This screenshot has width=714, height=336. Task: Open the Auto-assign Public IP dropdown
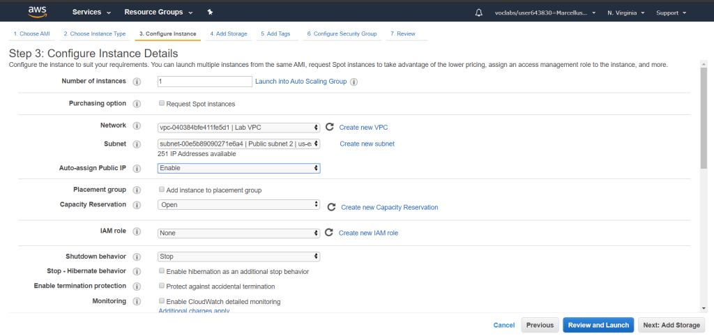(x=238, y=168)
